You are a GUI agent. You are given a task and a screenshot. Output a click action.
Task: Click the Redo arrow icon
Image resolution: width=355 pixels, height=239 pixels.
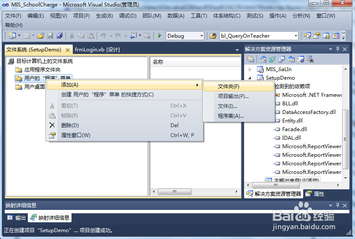pyautogui.click(x=118, y=36)
